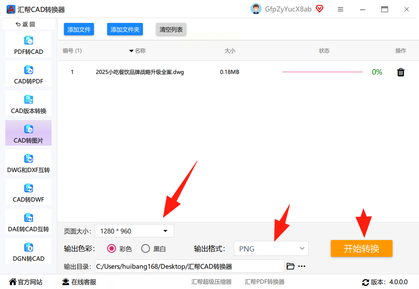
Task: Click the 在线客服 text link
Action: coord(84,282)
